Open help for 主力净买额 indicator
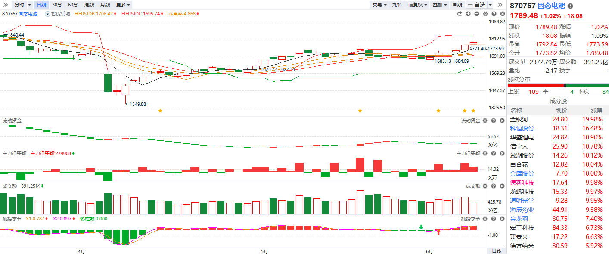Viewport: 609px width, 254px height. 494,153
